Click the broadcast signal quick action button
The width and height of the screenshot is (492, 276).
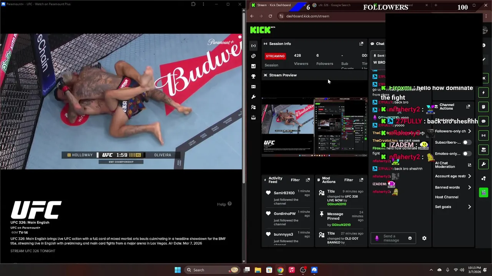[x=484, y=135]
